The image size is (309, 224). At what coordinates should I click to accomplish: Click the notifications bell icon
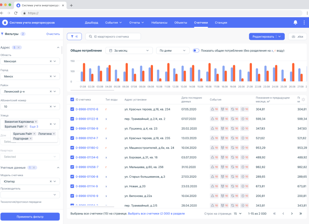pos(295,22)
